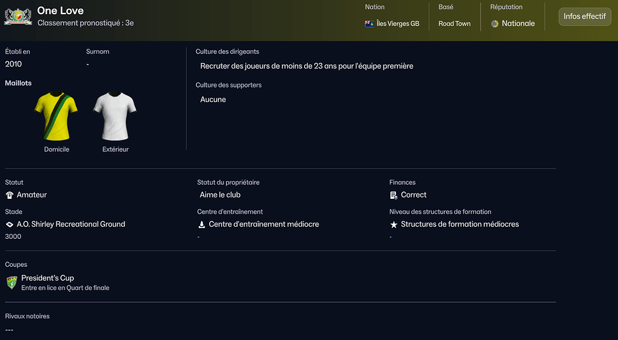The image size is (618, 340).
Task: Select the white Extérieur away kit
Action: click(115, 116)
